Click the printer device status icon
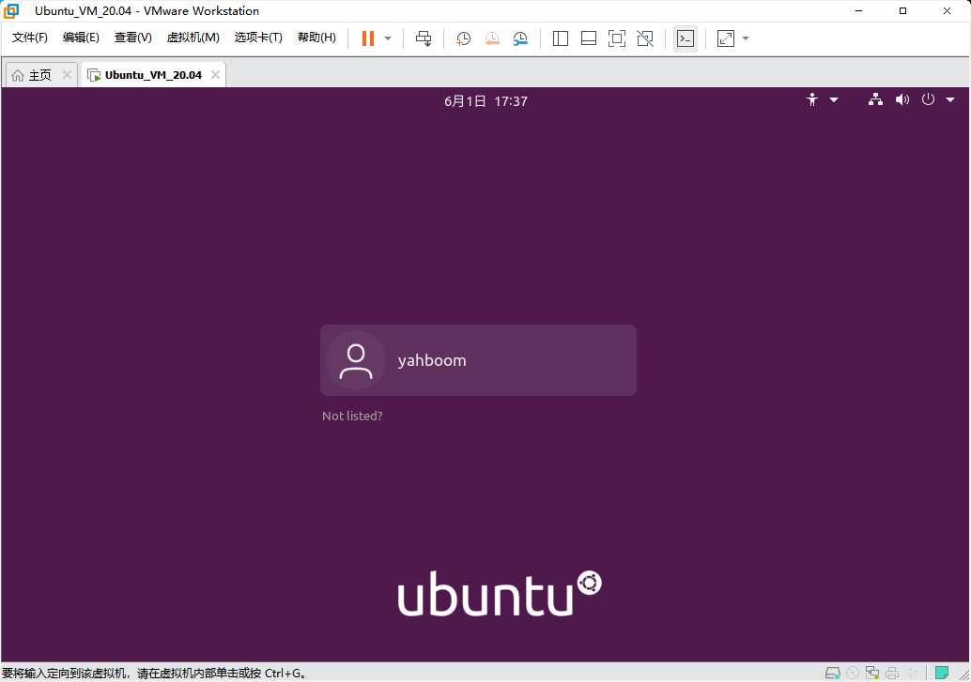971x682 pixels. click(x=892, y=673)
